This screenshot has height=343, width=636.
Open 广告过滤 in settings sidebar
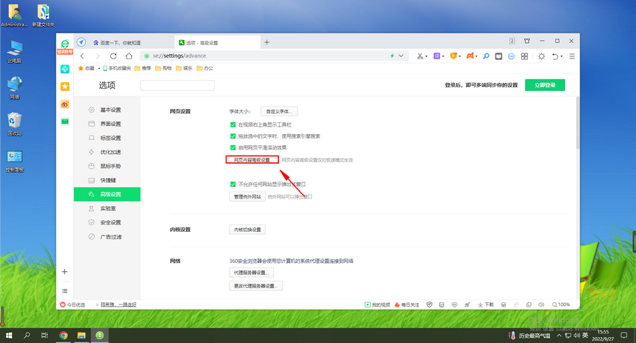pos(107,236)
